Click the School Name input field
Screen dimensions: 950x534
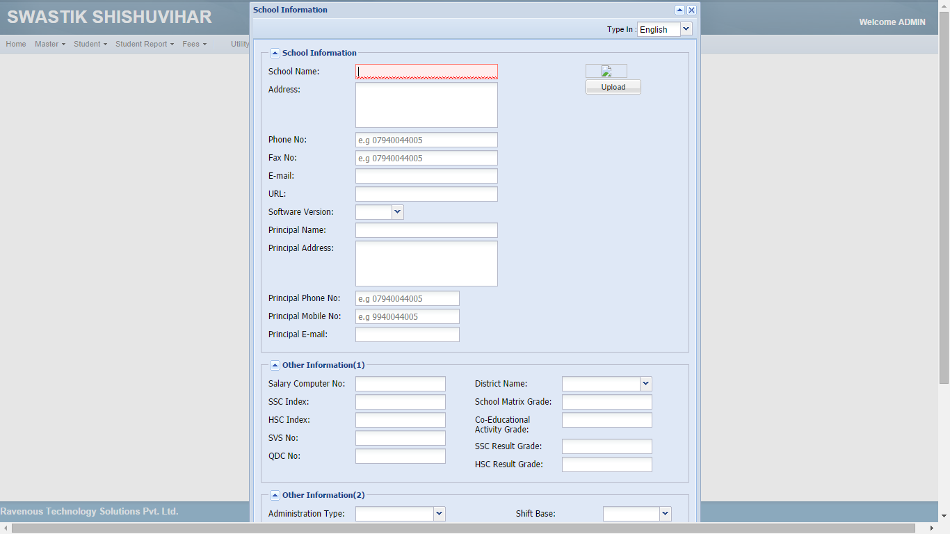coord(426,72)
